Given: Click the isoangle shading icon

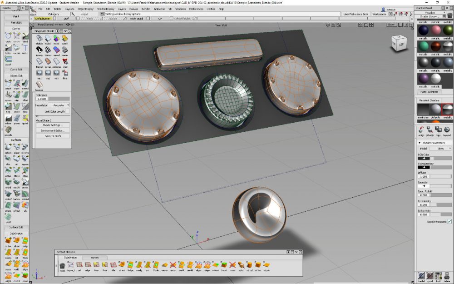Looking at the screenshot, I should (40, 50).
